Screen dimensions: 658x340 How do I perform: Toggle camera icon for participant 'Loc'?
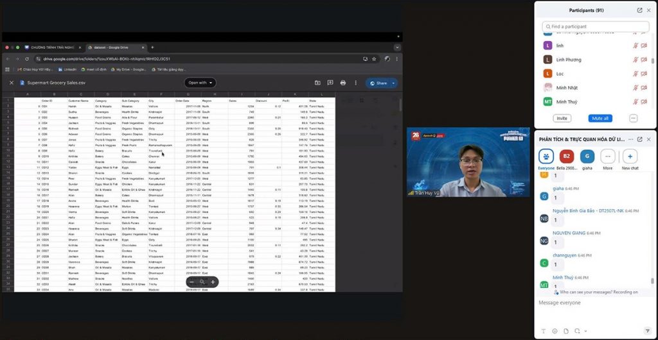pos(644,74)
